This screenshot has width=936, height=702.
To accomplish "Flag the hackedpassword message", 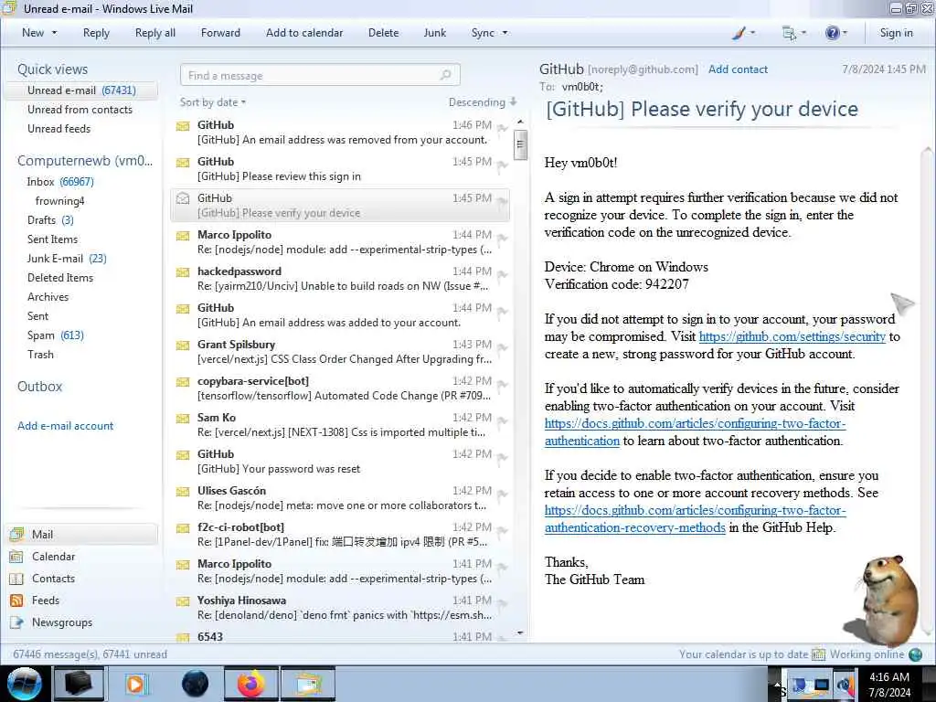I will pos(503,274).
